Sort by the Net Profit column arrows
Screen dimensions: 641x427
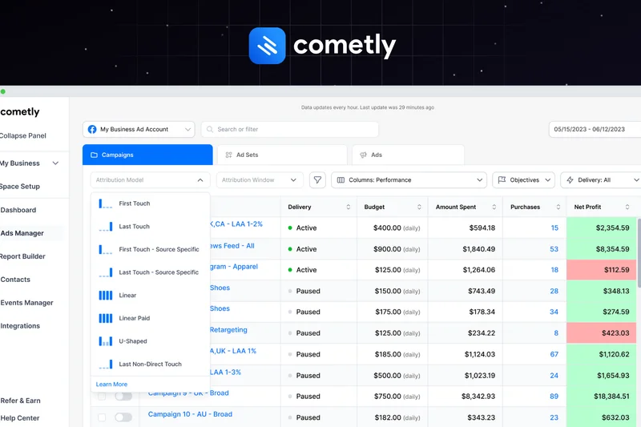pyautogui.click(x=627, y=207)
